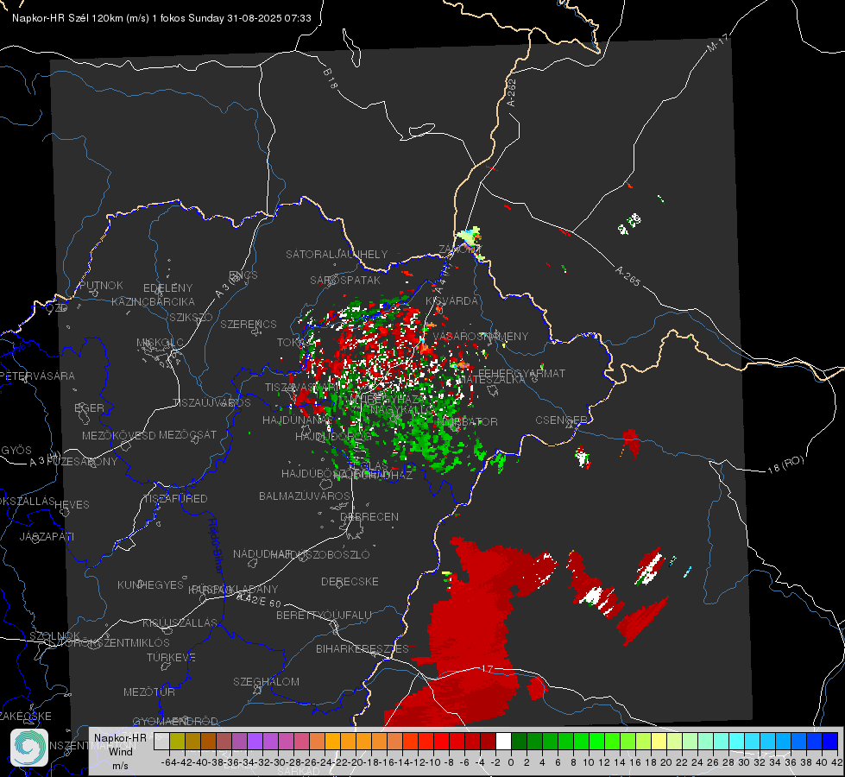Image resolution: width=845 pixels, height=777 pixels.
Task: Click the M-17 road label
Action: [717, 42]
